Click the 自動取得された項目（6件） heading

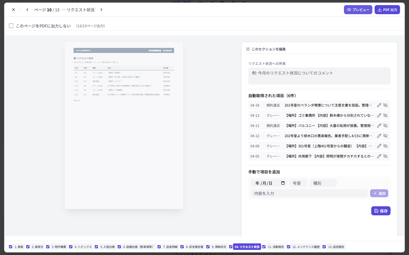tap(273, 96)
